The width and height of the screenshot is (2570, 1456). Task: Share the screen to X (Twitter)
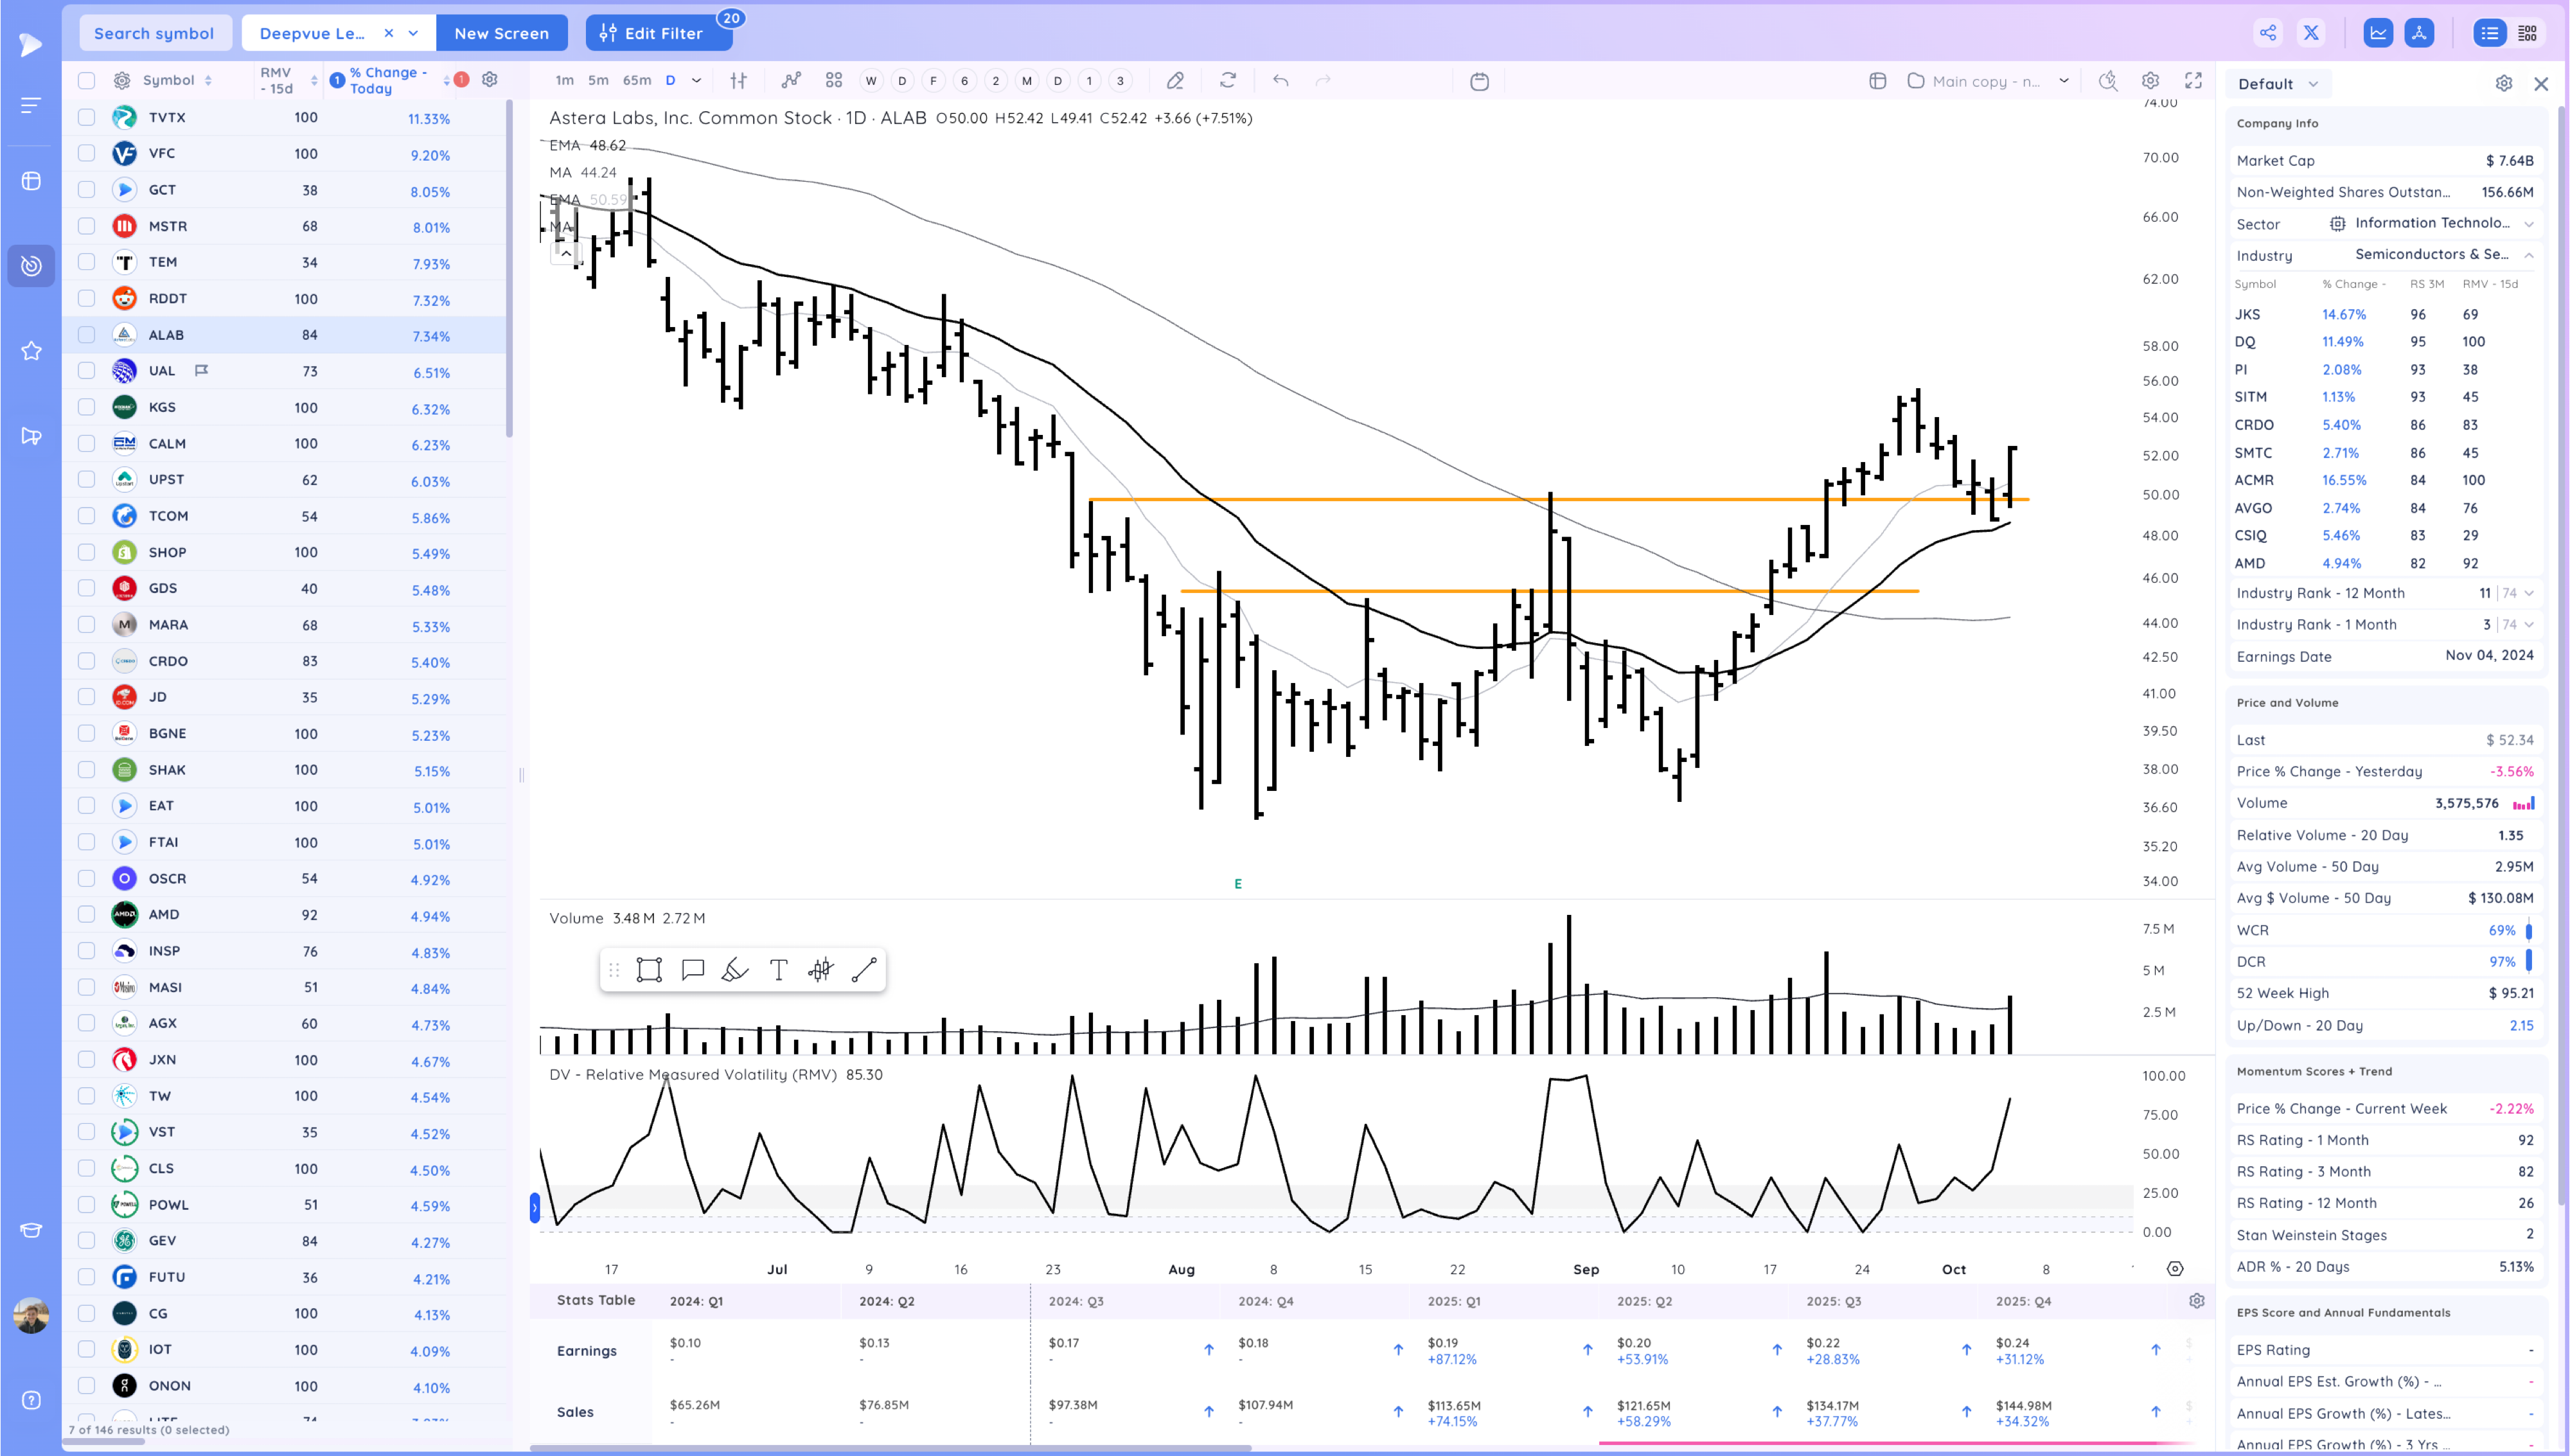[x=2310, y=32]
